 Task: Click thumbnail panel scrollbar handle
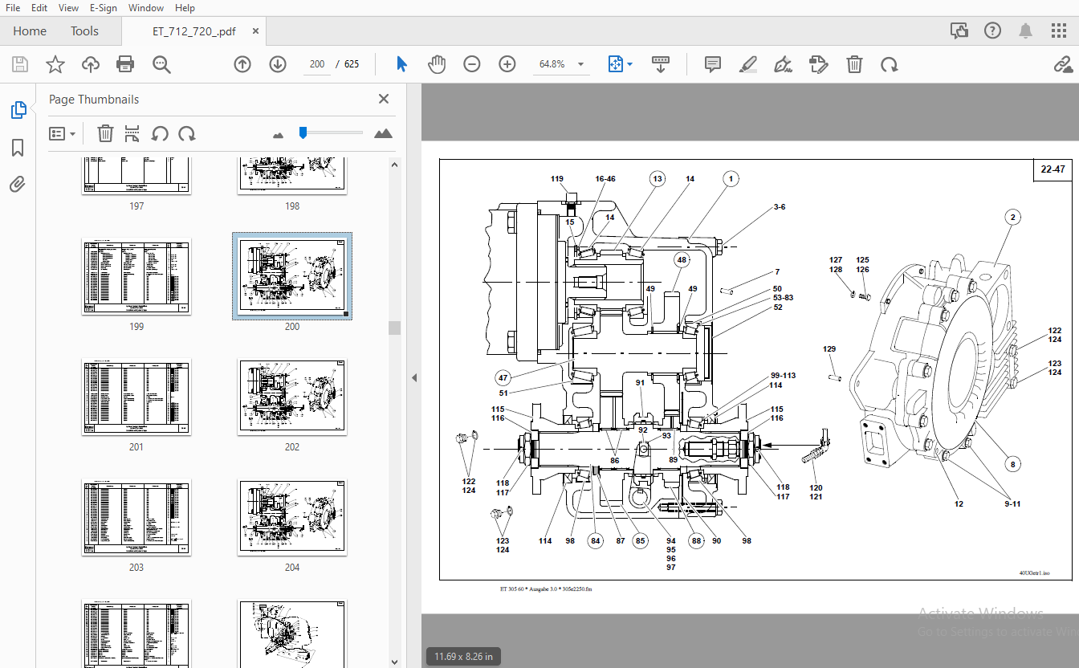[x=393, y=328]
